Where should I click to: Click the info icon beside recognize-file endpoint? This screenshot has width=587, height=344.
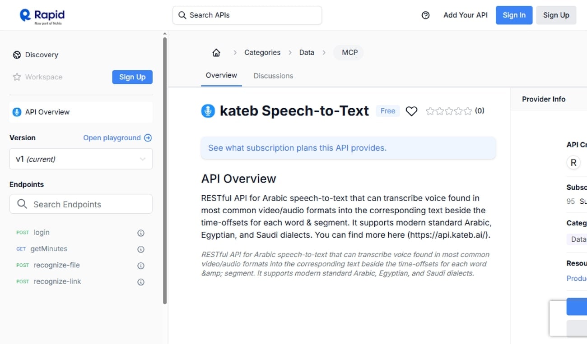(140, 265)
